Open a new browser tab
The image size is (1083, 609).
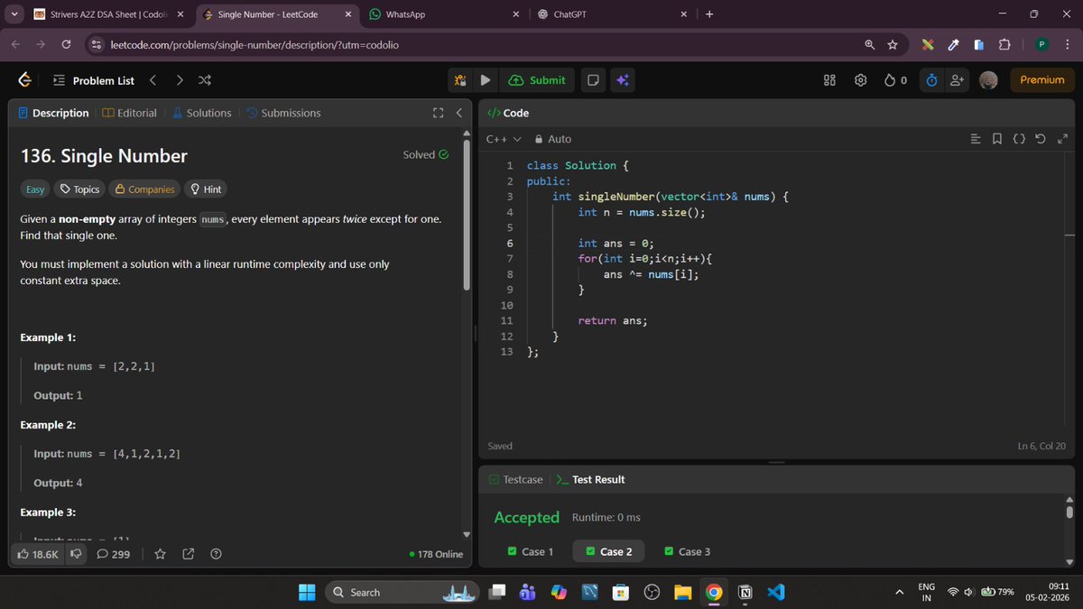coord(709,14)
